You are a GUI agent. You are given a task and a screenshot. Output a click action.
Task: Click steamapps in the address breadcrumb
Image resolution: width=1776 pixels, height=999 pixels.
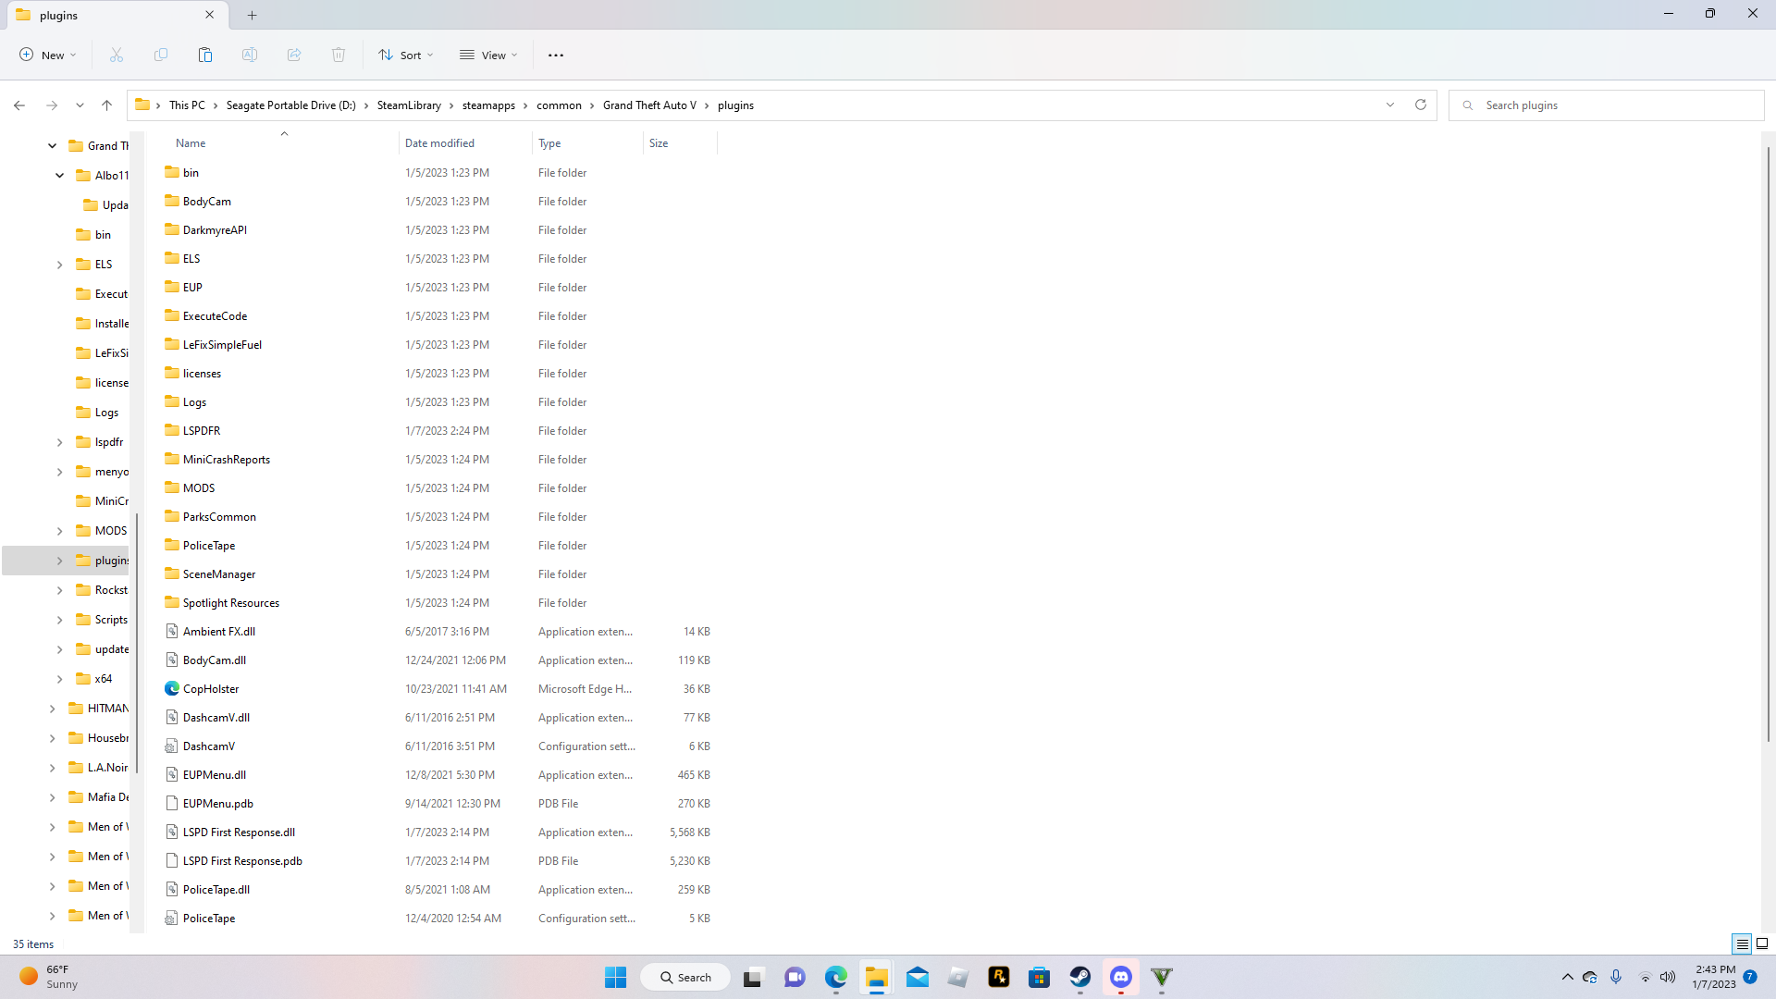tap(488, 105)
